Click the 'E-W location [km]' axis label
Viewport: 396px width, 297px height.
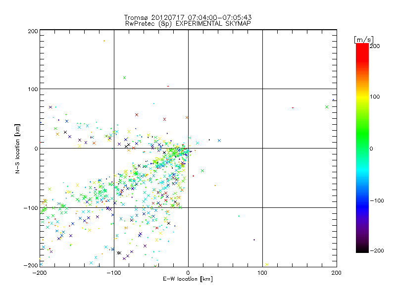pyautogui.click(x=188, y=279)
